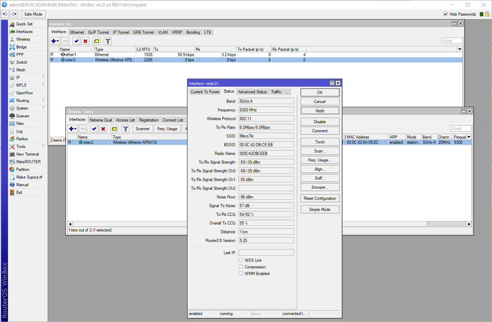Open New Terminal from the sidebar
This screenshot has width=492, height=322.
coord(28,154)
